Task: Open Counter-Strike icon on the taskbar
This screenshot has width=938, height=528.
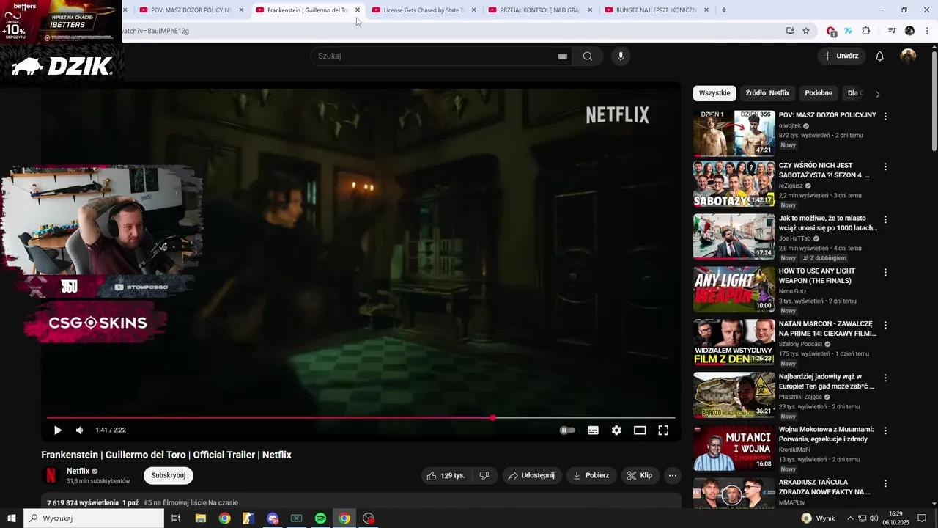Action: (x=248, y=518)
